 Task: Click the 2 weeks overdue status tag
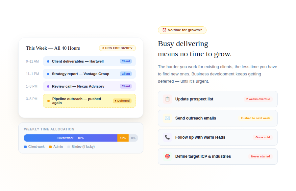pos(258,99)
